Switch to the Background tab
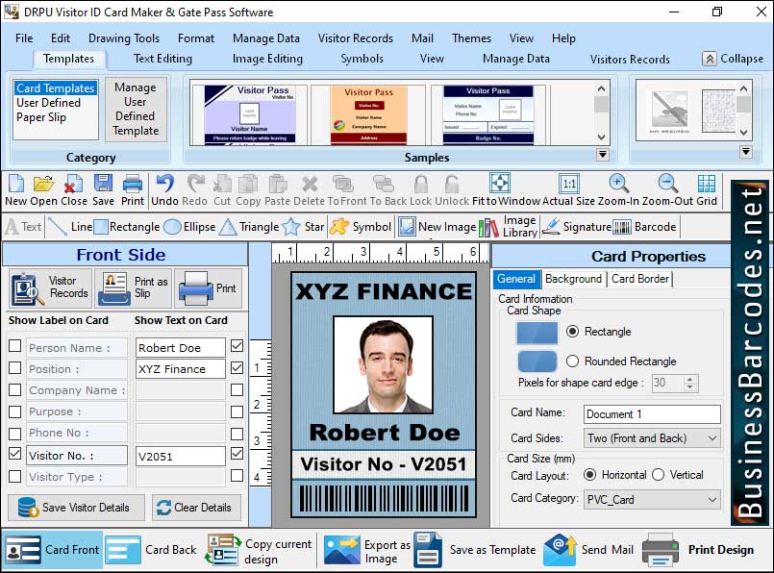This screenshot has width=774, height=573. click(574, 279)
